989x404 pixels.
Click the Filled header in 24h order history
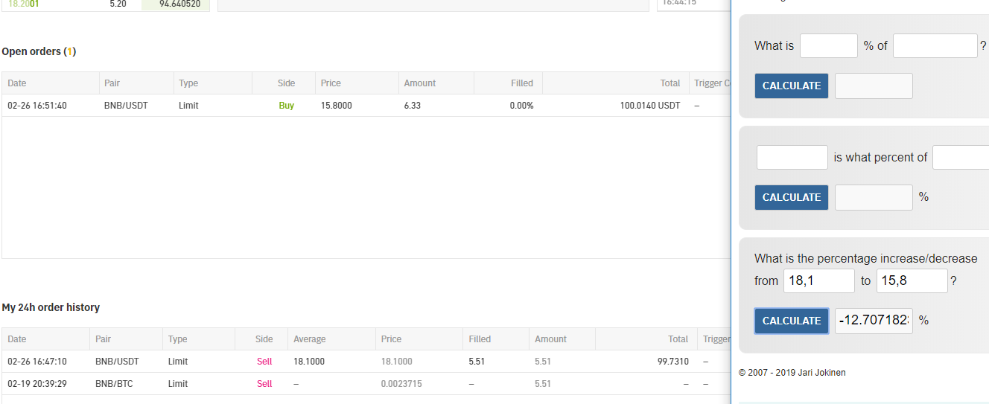click(x=480, y=339)
